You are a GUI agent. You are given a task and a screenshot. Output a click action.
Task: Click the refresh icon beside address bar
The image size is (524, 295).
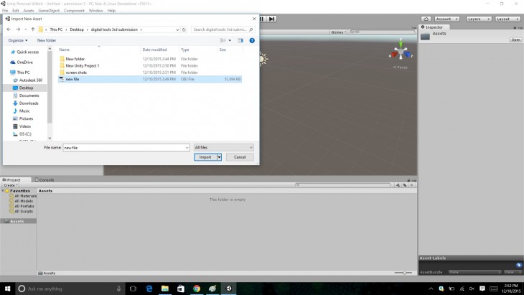pos(185,29)
